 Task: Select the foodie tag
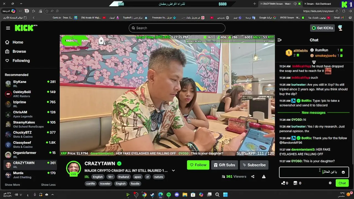pyautogui.click(x=135, y=184)
